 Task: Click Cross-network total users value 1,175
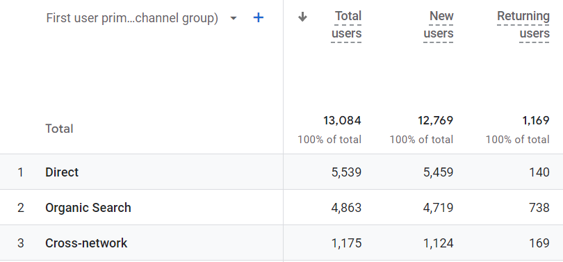pyautogui.click(x=347, y=243)
